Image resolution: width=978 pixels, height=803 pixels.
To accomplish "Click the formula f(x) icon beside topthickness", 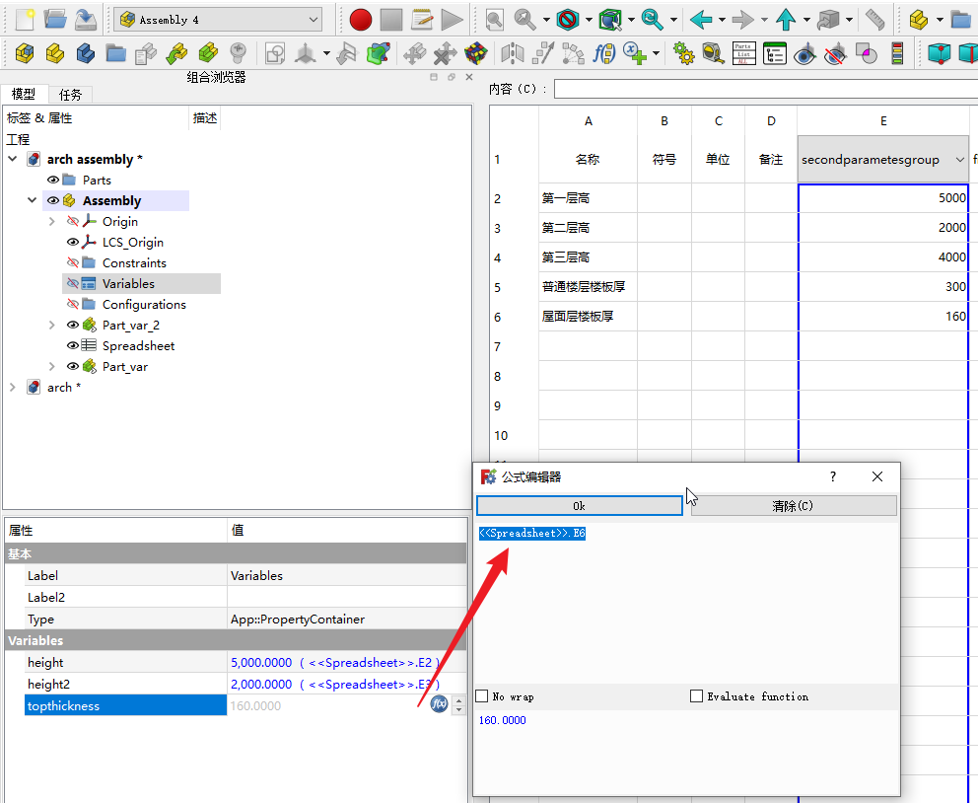I will tap(439, 704).
